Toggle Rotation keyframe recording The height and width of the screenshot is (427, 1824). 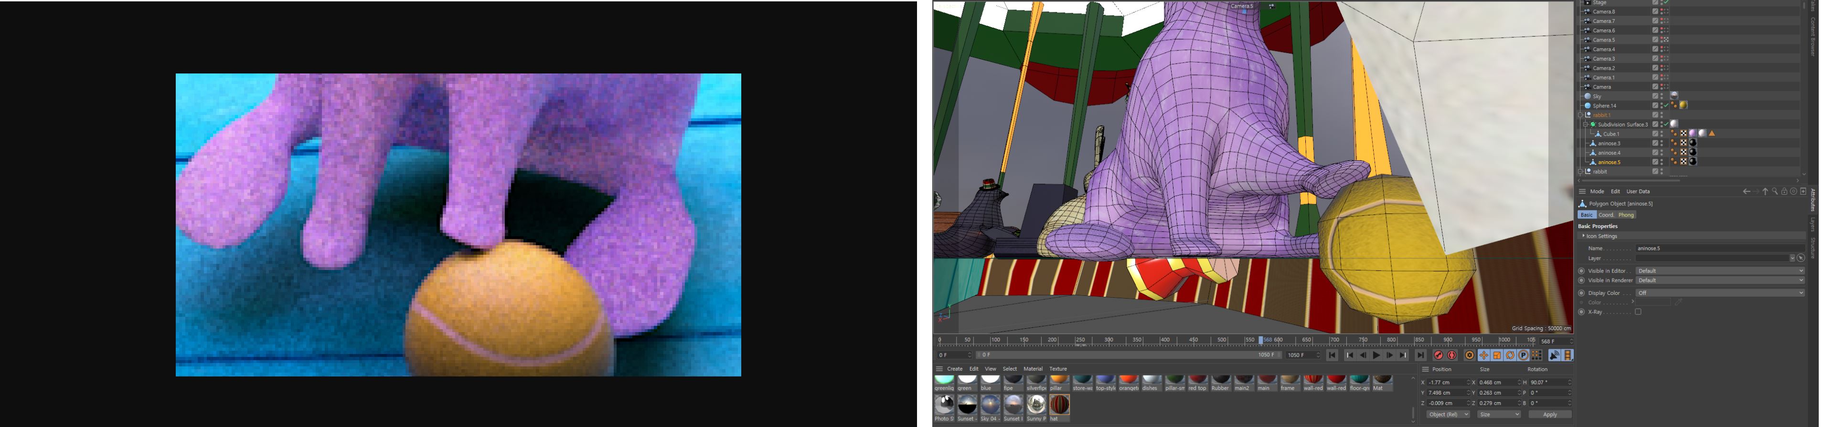click(x=1510, y=355)
